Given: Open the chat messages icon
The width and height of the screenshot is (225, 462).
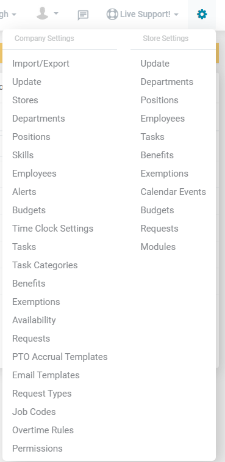Looking at the screenshot, I should 84,15.
